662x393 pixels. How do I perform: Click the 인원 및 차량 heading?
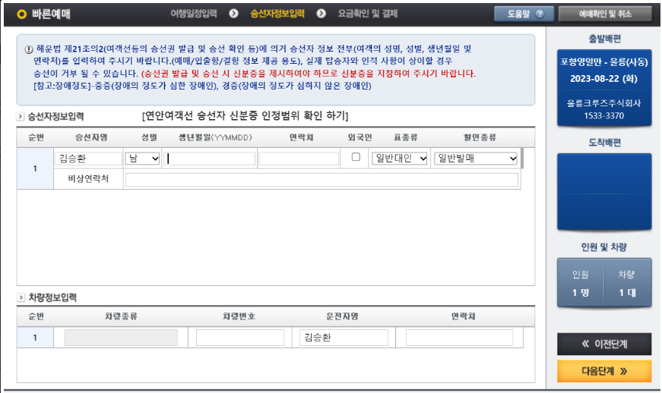tap(604, 247)
